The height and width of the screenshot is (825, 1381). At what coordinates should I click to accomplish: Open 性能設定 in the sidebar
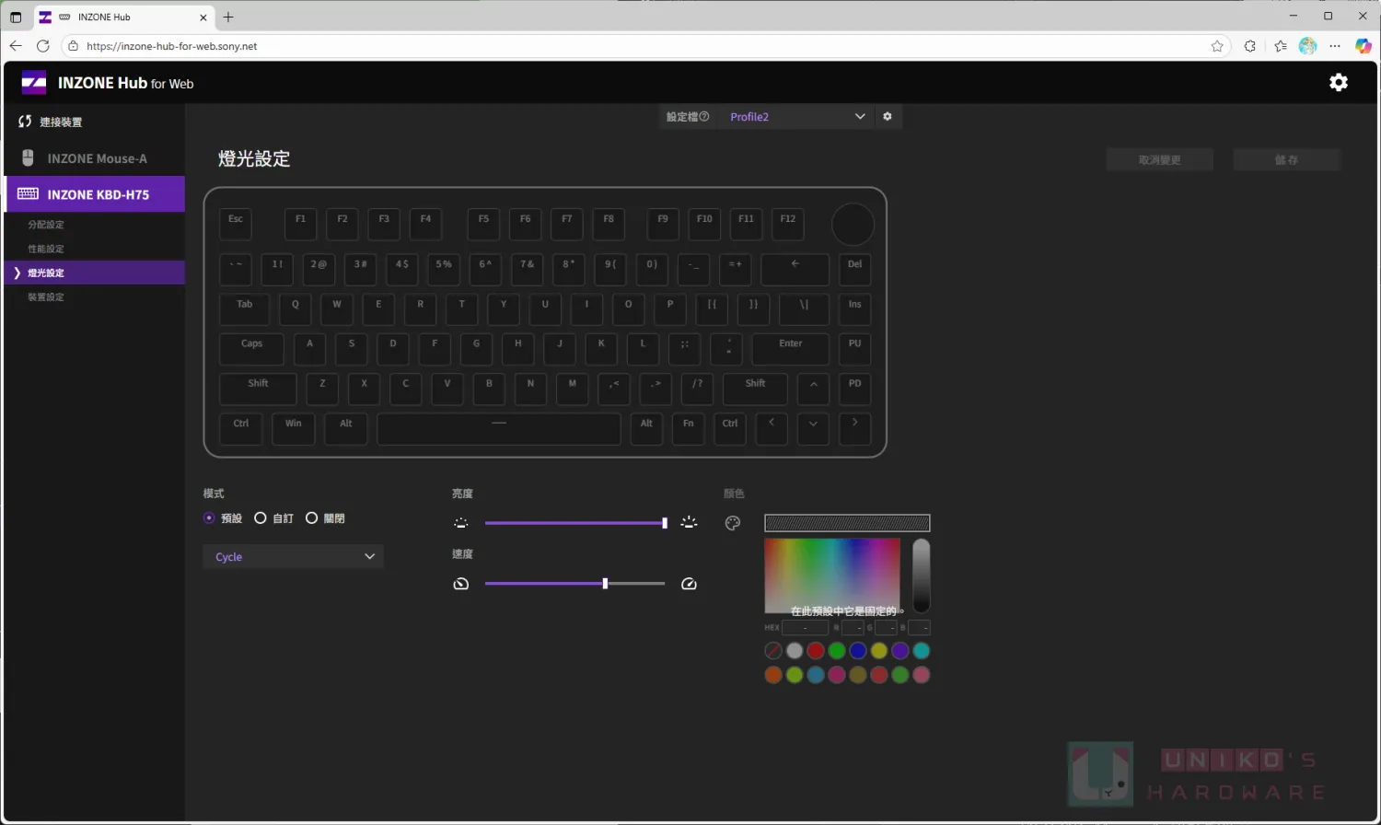click(46, 249)
